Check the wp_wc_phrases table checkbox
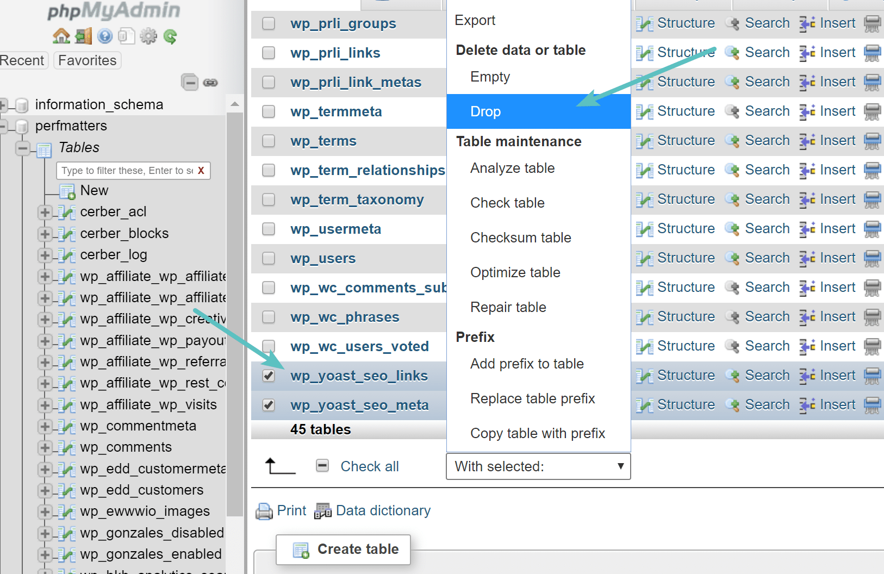The image size is (884, 574). click(269, 317)
